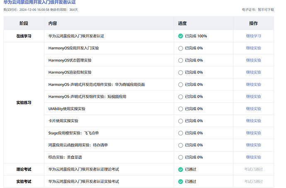Image resolution: width=286 pixels, height=188 pixels.
Task: Click the empty circle for UIAbility使用实操实验
Action: tap(180, 109)
